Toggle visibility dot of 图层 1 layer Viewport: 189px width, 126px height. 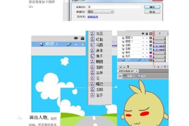click(x=76, y=44)
